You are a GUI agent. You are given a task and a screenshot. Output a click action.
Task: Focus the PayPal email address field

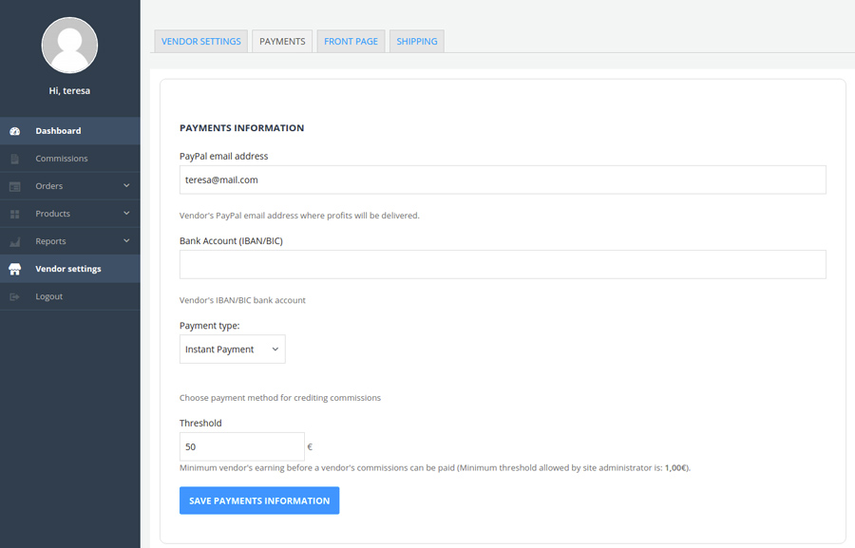pyautogui.click(x=502, y=180)
